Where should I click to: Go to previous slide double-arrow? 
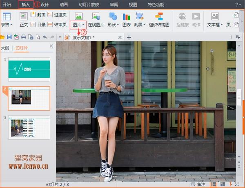pyautogui.click(x=239, y=161)
